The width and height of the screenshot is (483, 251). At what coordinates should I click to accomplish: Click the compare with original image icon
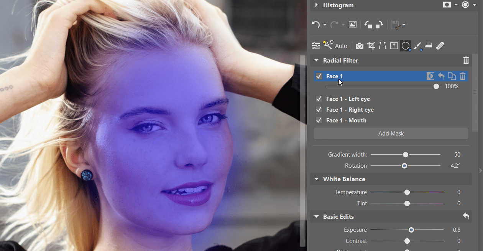[352, 24]
